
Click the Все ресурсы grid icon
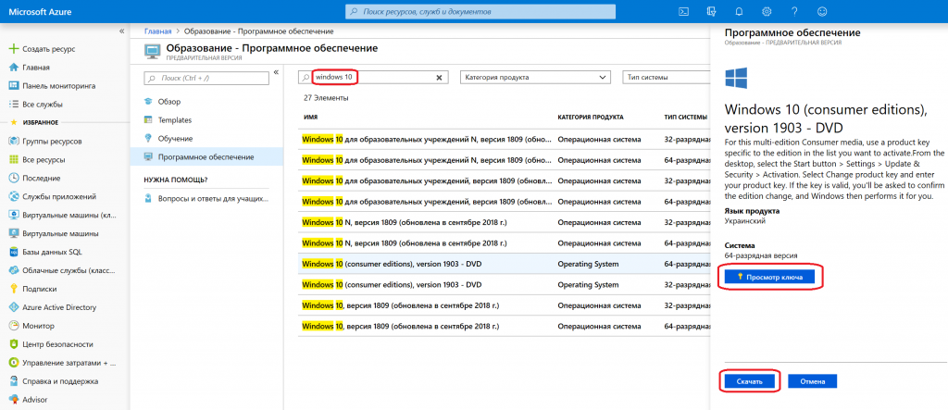tap(13, 160)
